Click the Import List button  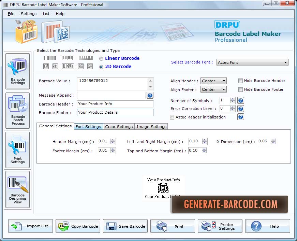click(30, 226)
